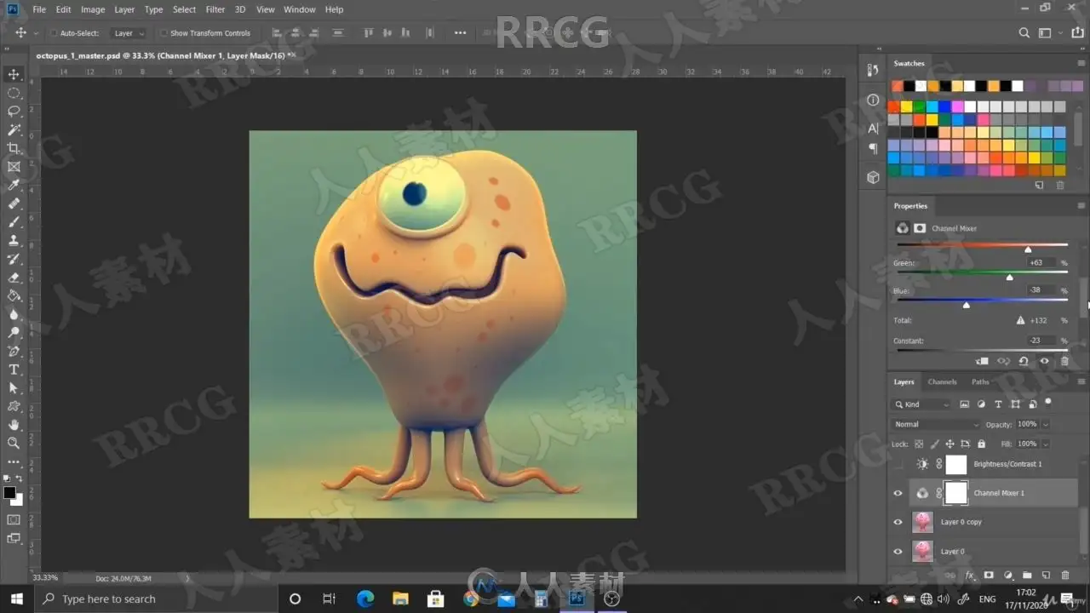
Task: Clip Channel Mixer adjustment to layer below
Action: point(983,361)
